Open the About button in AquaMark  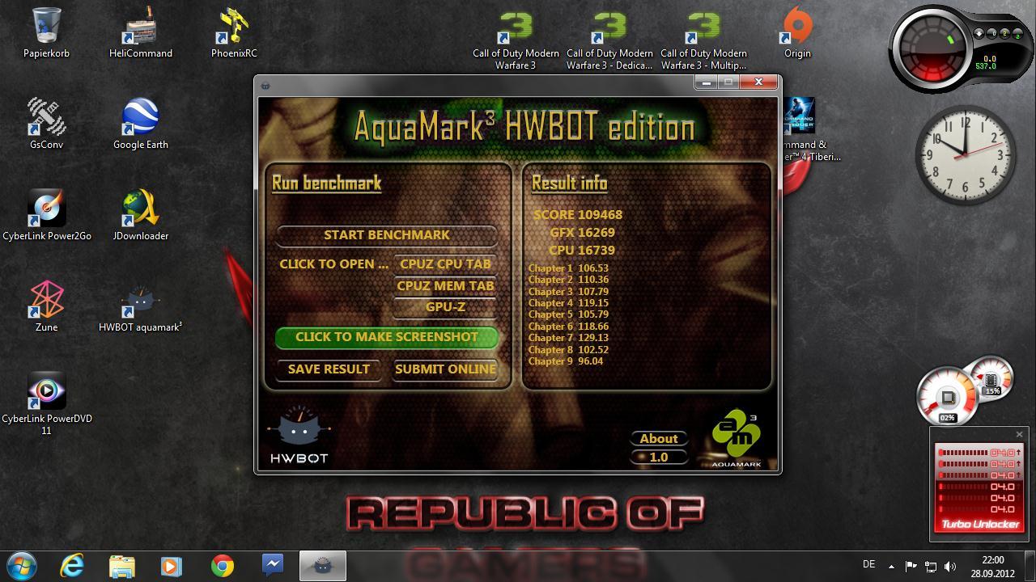pyautogui.click(x=659, y=438)
